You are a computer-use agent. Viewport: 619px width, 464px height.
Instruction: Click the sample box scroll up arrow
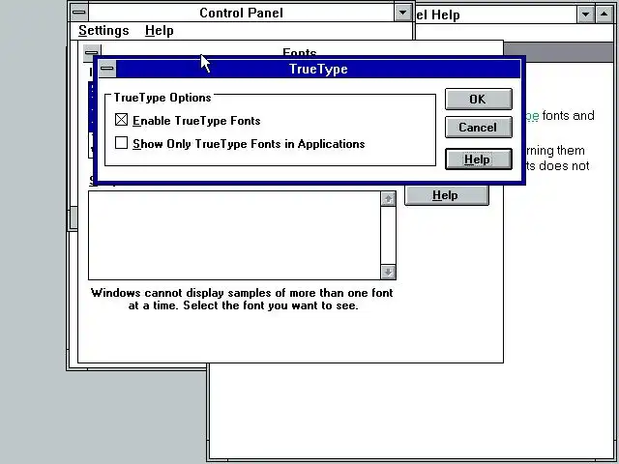pos(388,199)
